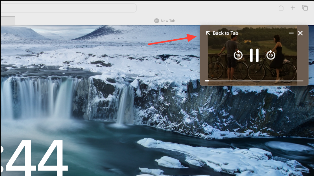Show the tab overview icon
The width and height of the screenshot is (314, 176).
tap(305, 8)
